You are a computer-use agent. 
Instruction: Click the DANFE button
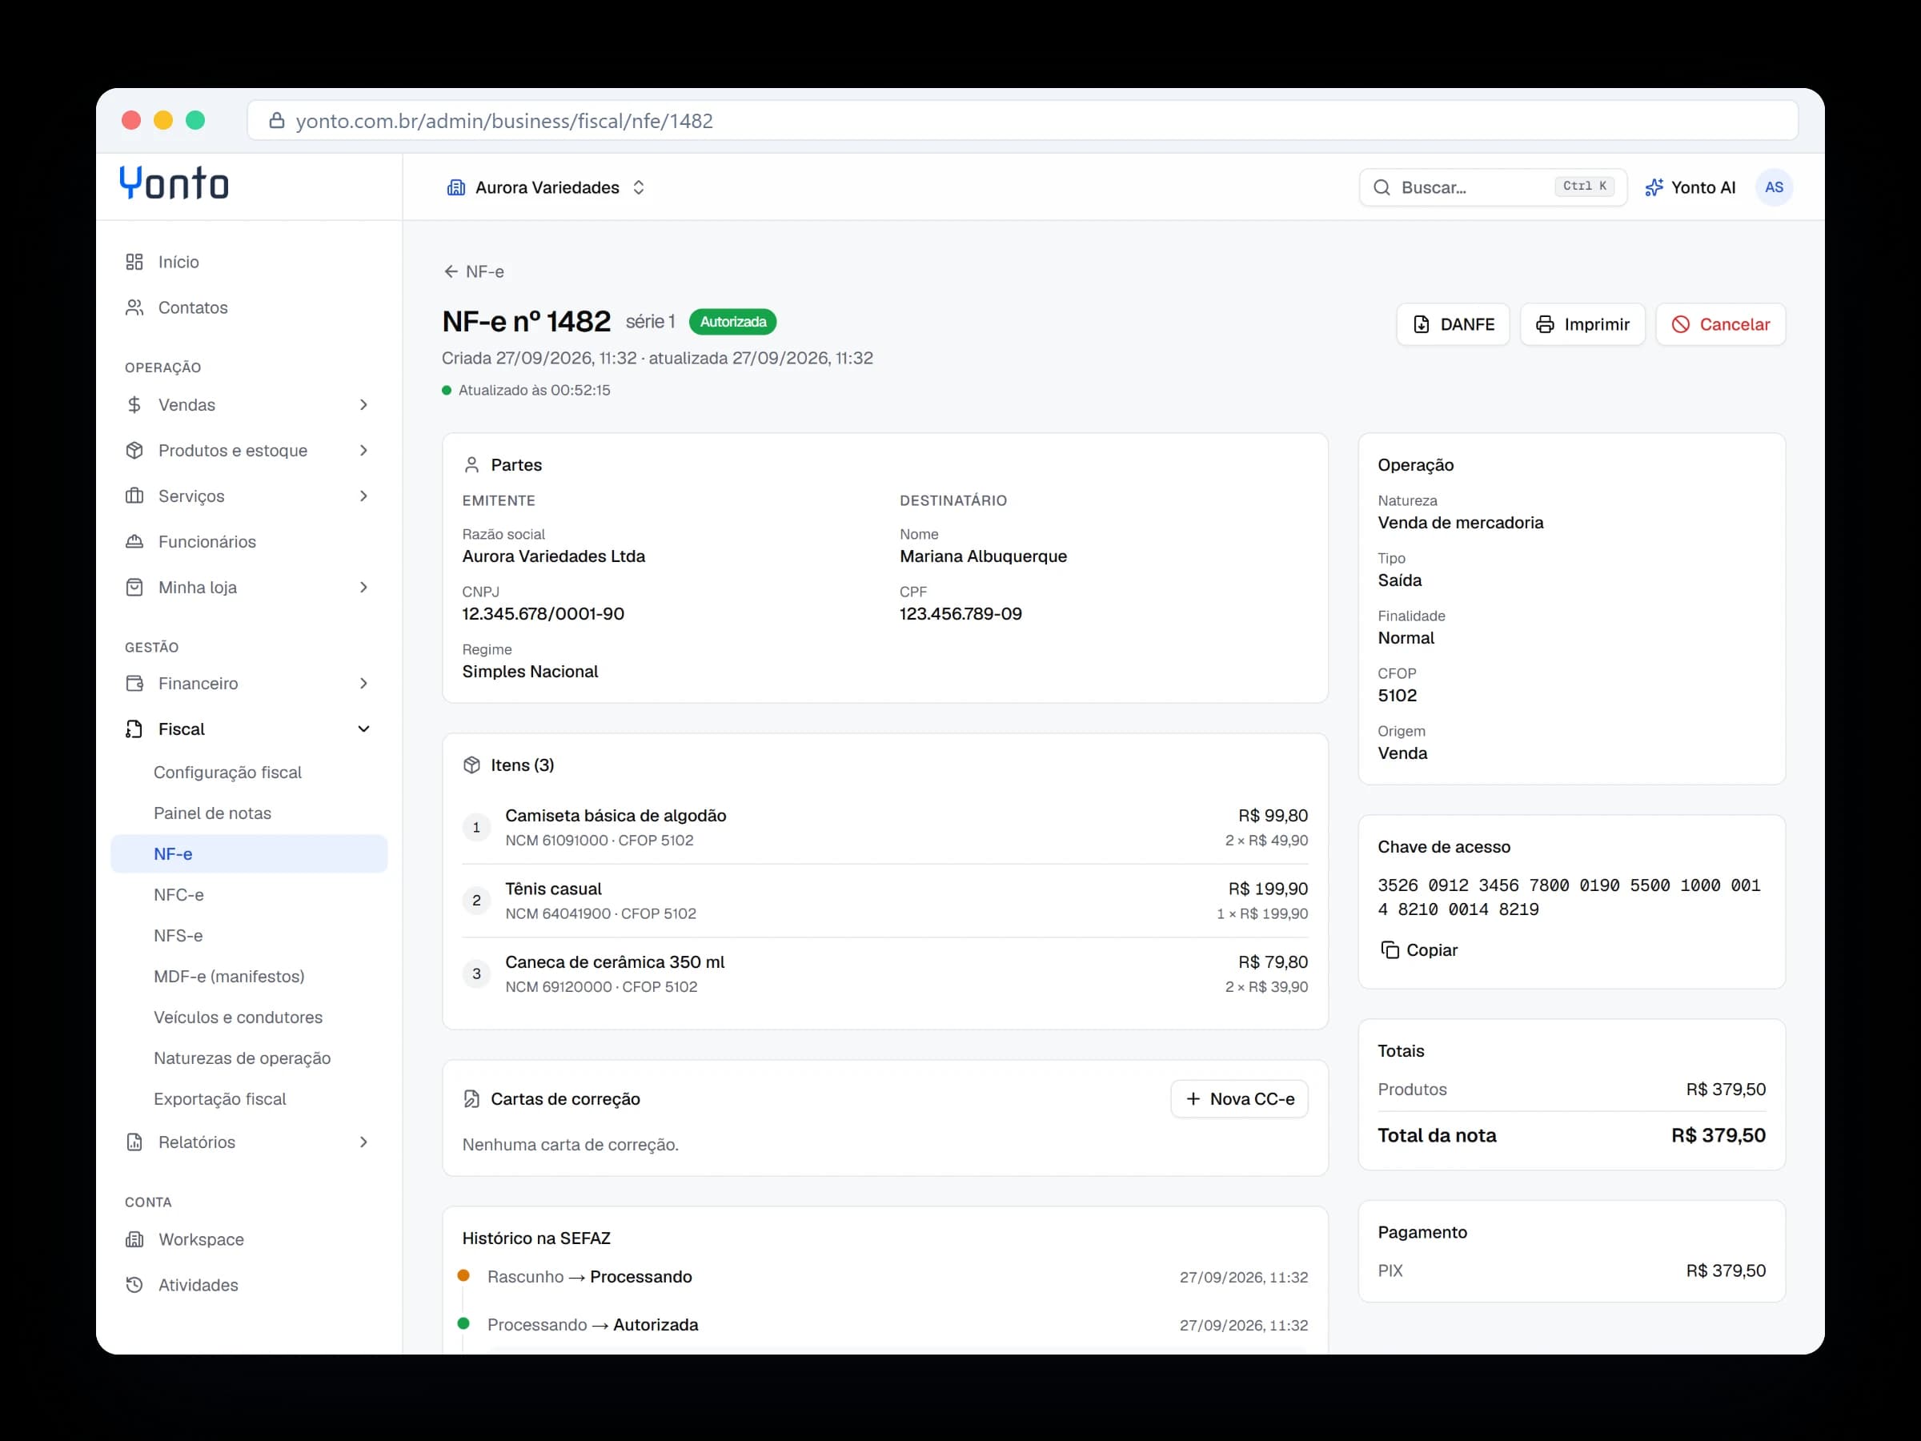(1453, 324)
